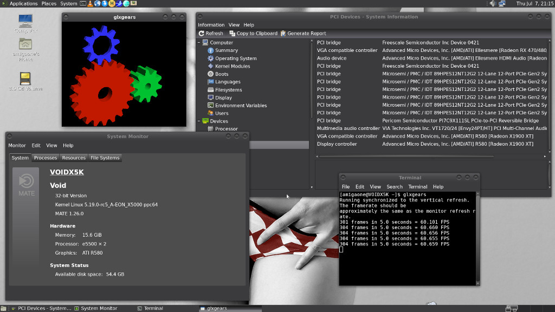Switch to PCI Devices taskbar button

click(x=42, y=308)
